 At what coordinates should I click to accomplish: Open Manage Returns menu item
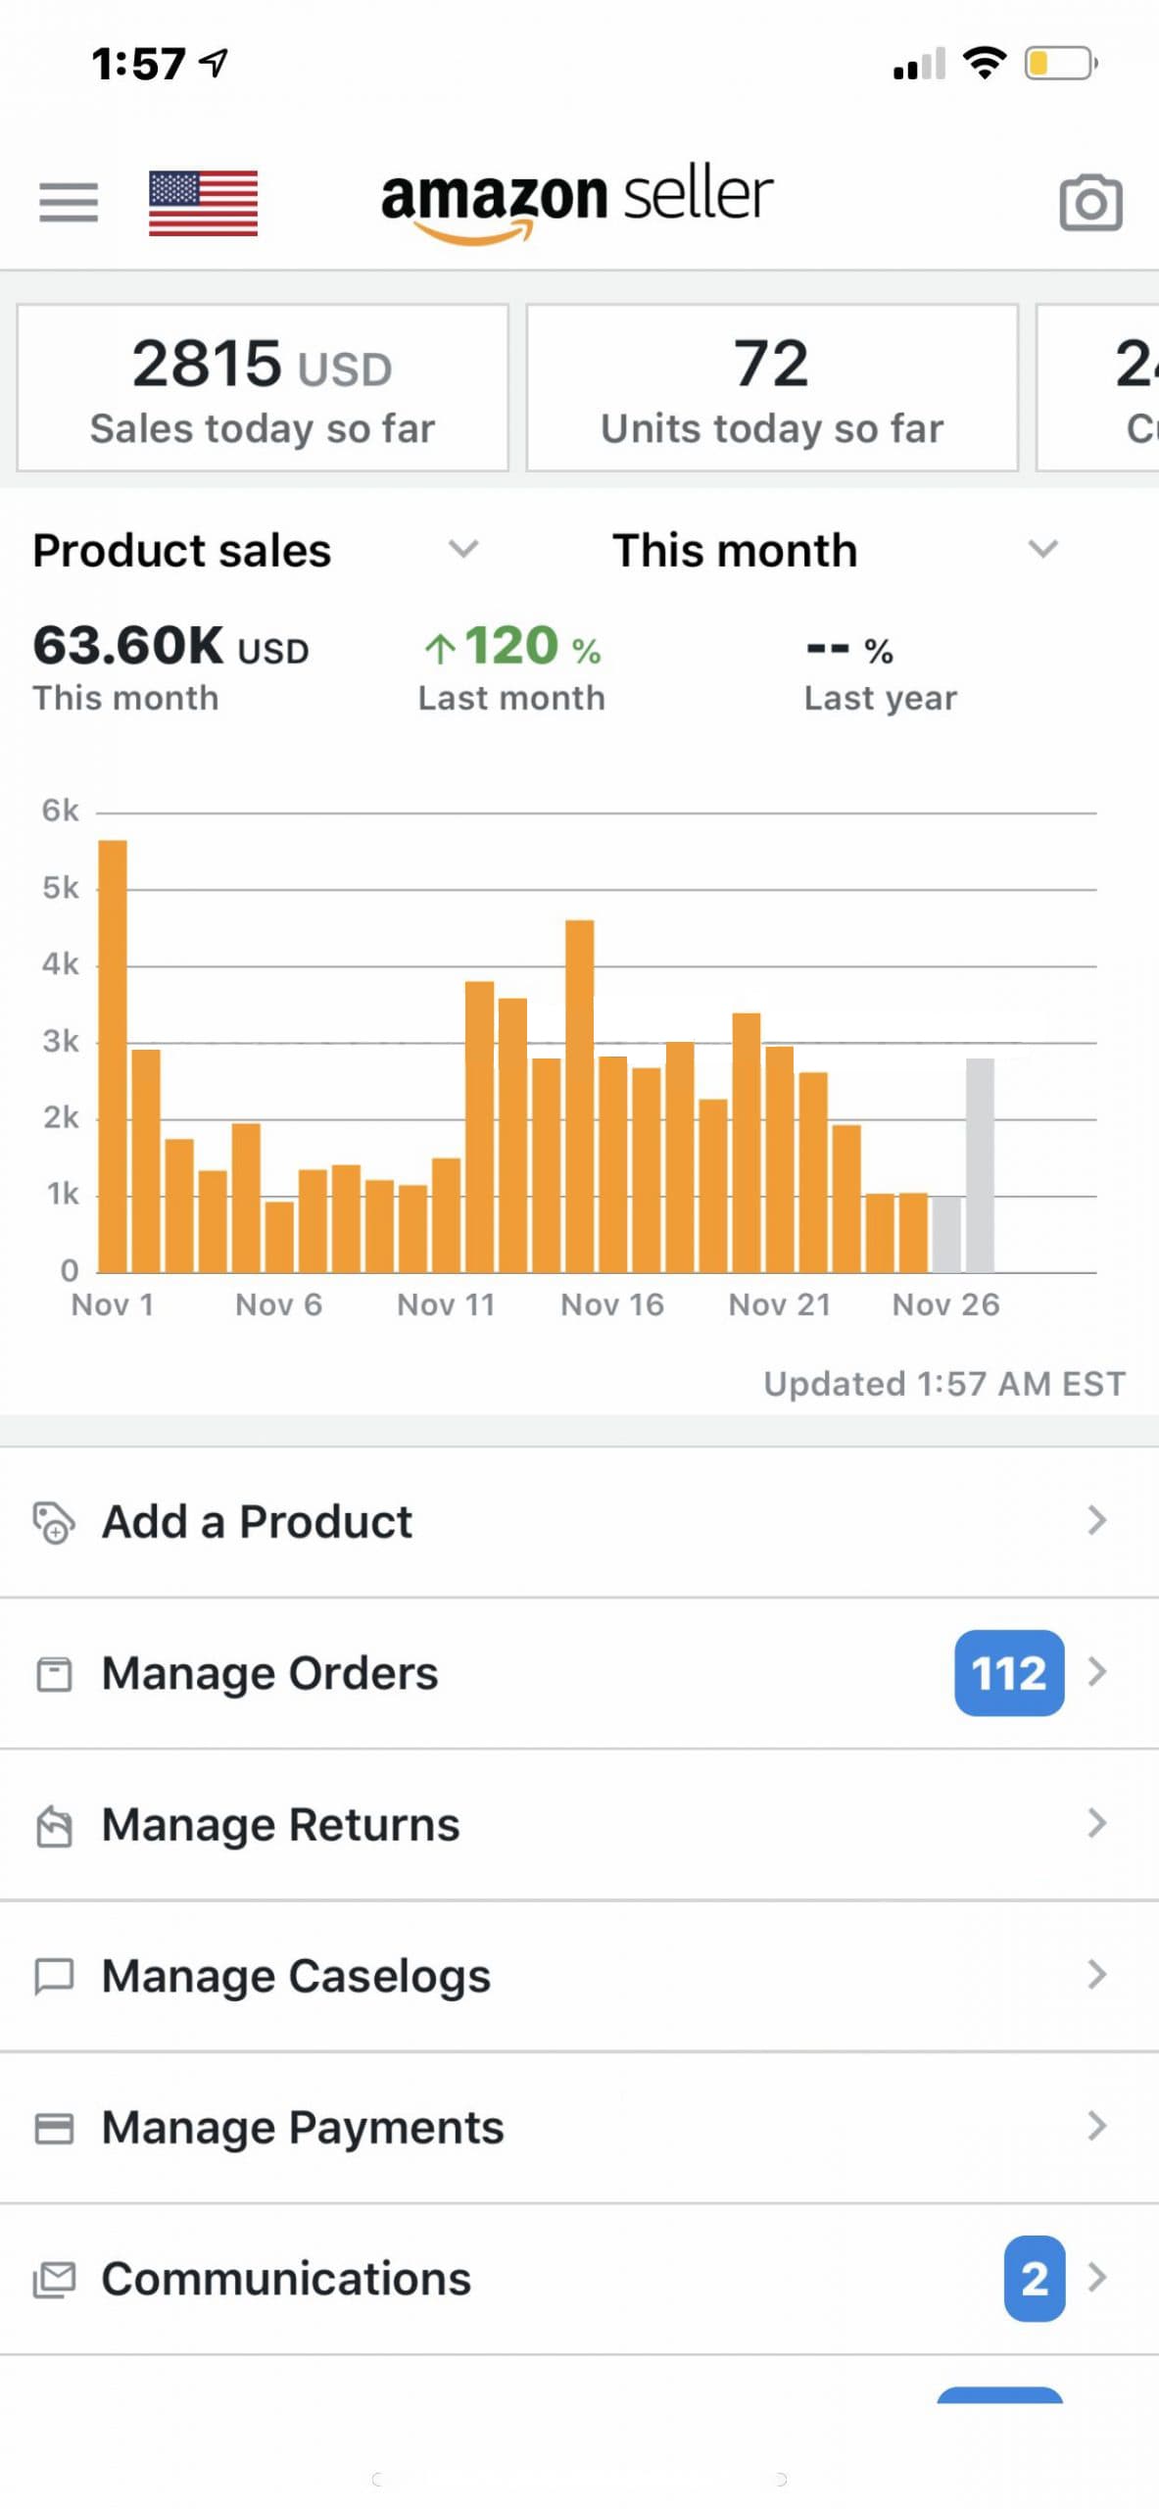[280, 1825]
